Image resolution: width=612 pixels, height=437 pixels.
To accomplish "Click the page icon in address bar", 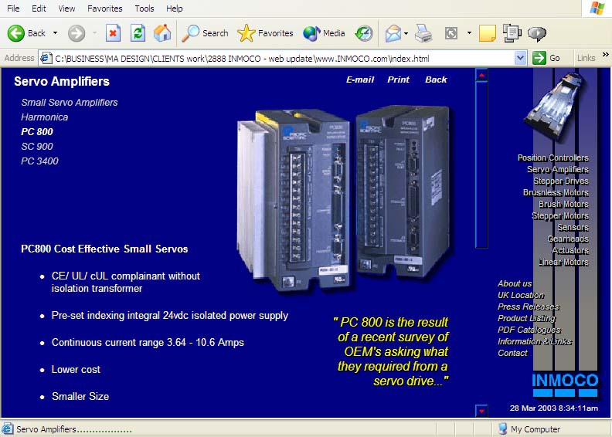I will pos(46,59).
